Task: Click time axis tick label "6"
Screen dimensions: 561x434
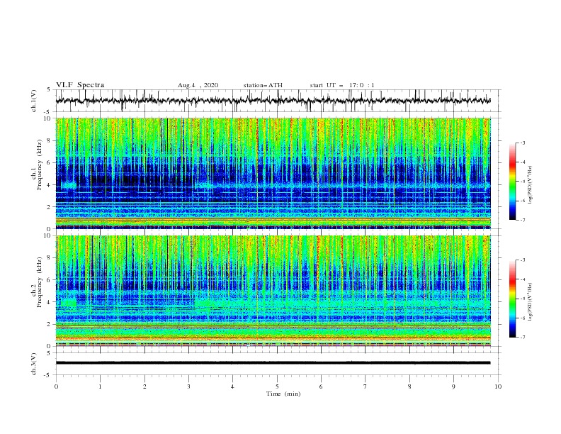Action: [321, 386]
